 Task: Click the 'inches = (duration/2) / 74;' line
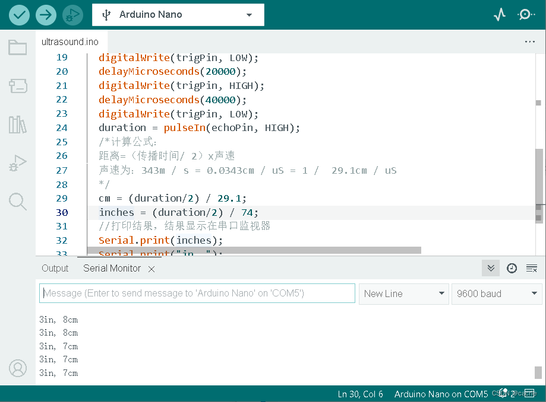[178, 213]
